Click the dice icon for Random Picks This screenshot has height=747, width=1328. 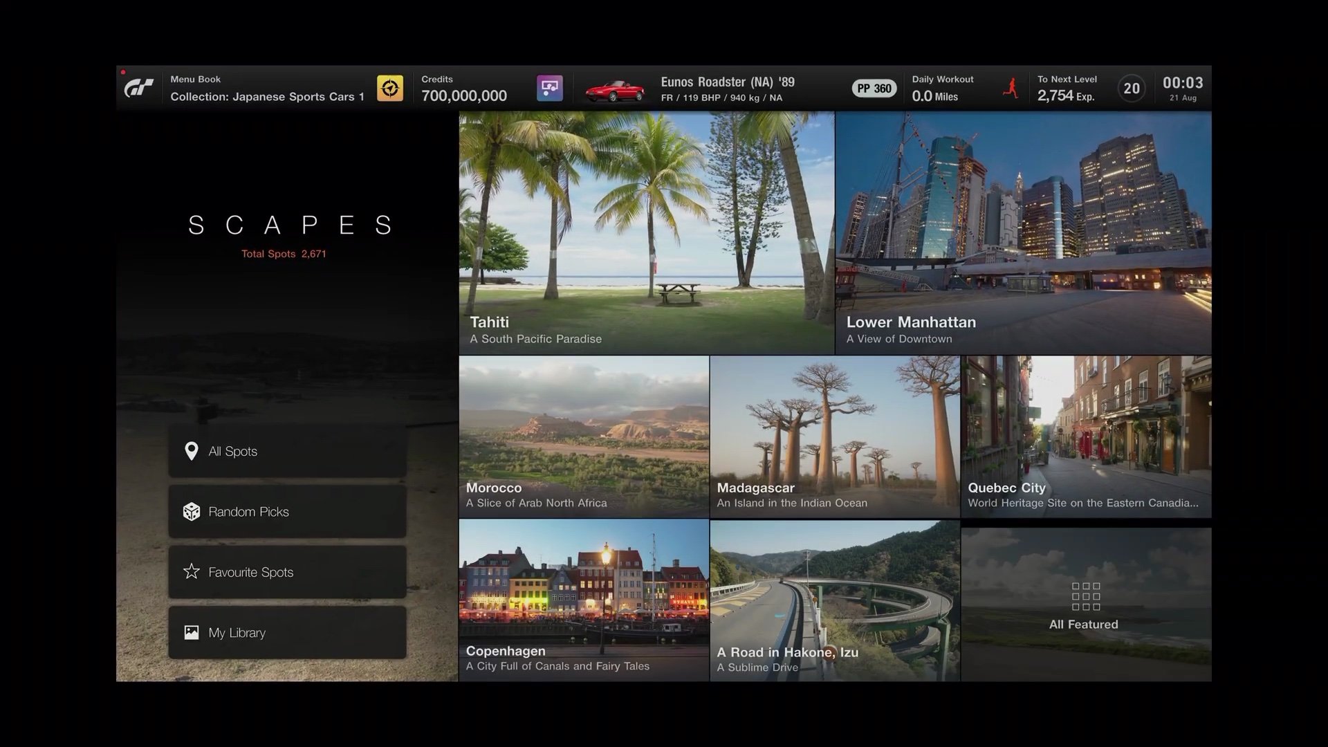coord(192,512)
